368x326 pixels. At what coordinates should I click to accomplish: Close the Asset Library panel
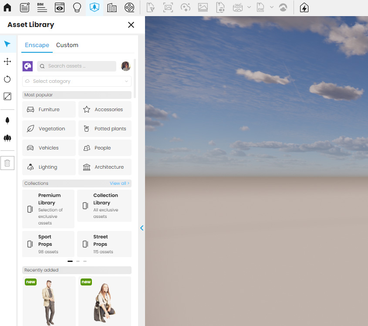(x=131, y=25)
